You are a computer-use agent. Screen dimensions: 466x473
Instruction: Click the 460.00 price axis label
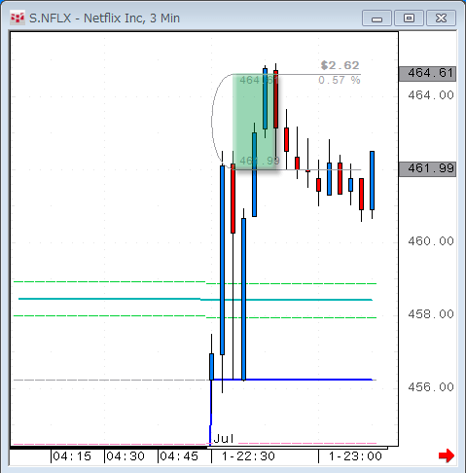pyautogui.click(x=431, y=241)
